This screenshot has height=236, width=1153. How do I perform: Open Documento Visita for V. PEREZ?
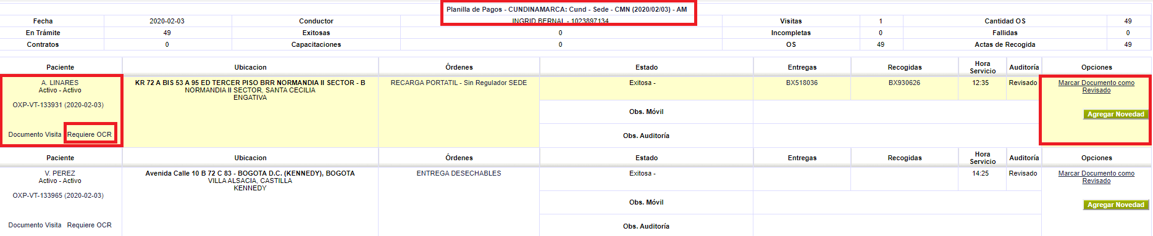point(35,225)
